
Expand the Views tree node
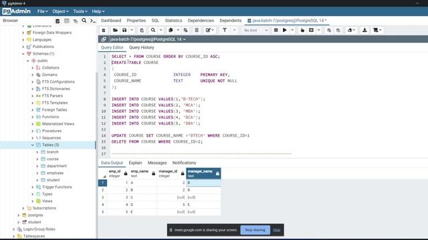click(x=33, y=201)
